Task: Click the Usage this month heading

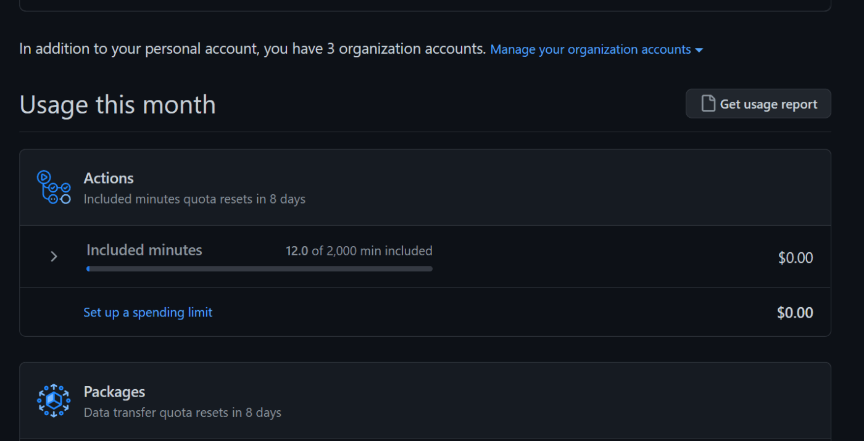Action: click(118, 104)
